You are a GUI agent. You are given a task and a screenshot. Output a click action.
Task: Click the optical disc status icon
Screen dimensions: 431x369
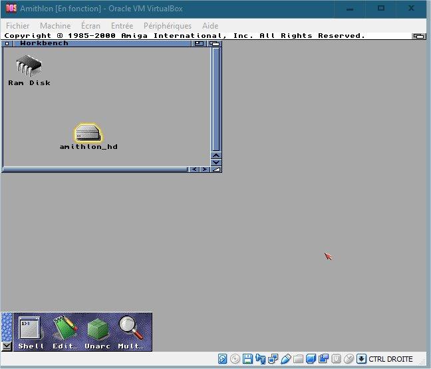(x=235, y=359)
